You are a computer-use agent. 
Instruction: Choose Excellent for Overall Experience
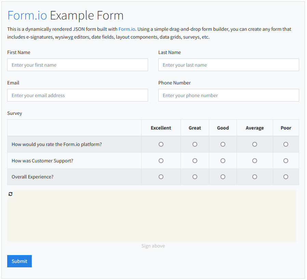click(x=161, y=177)
